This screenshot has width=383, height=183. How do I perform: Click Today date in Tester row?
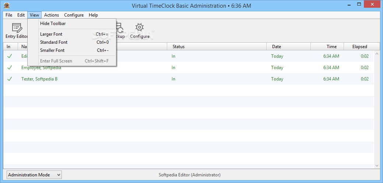click(277, 79)
